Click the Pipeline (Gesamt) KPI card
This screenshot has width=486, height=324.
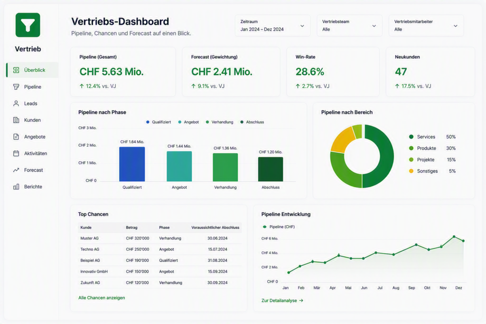(123, 72)
